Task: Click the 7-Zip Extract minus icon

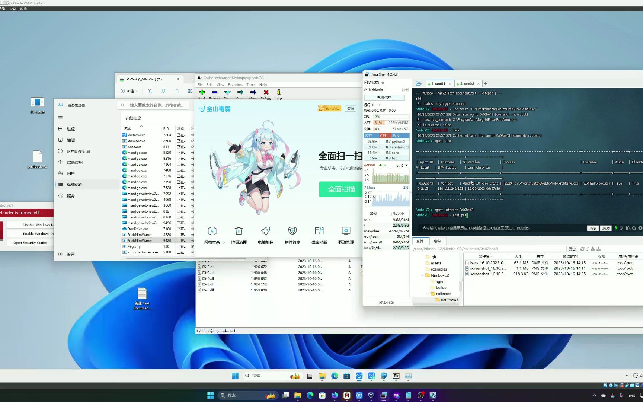Action: 215,92
